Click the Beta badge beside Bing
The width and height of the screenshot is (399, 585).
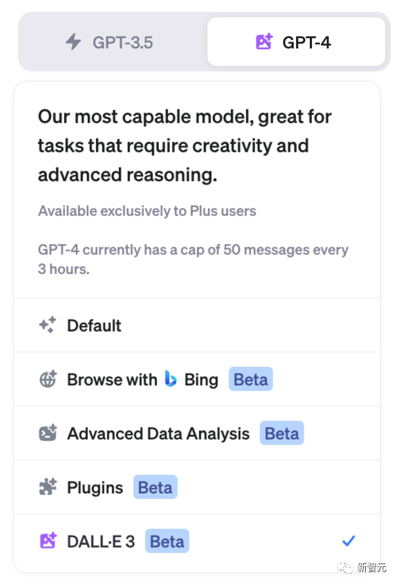coord(251,379)
